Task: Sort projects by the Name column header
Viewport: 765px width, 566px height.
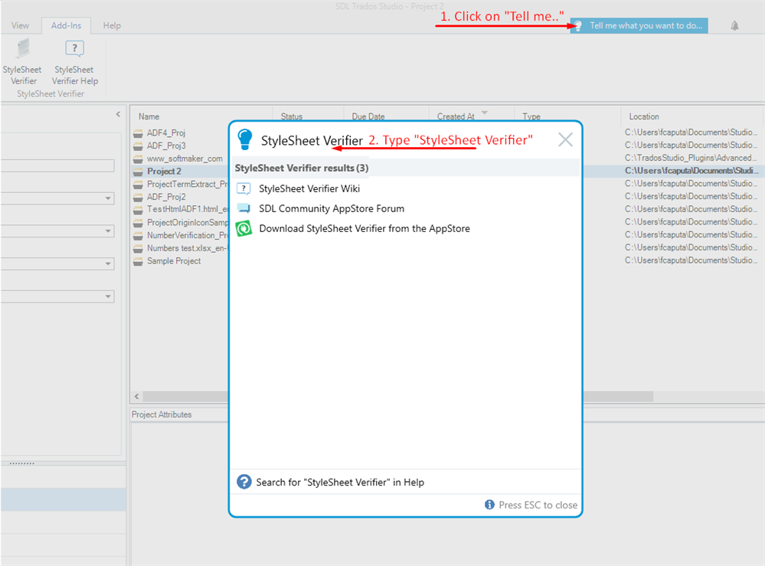Action: tap(149, 116)
